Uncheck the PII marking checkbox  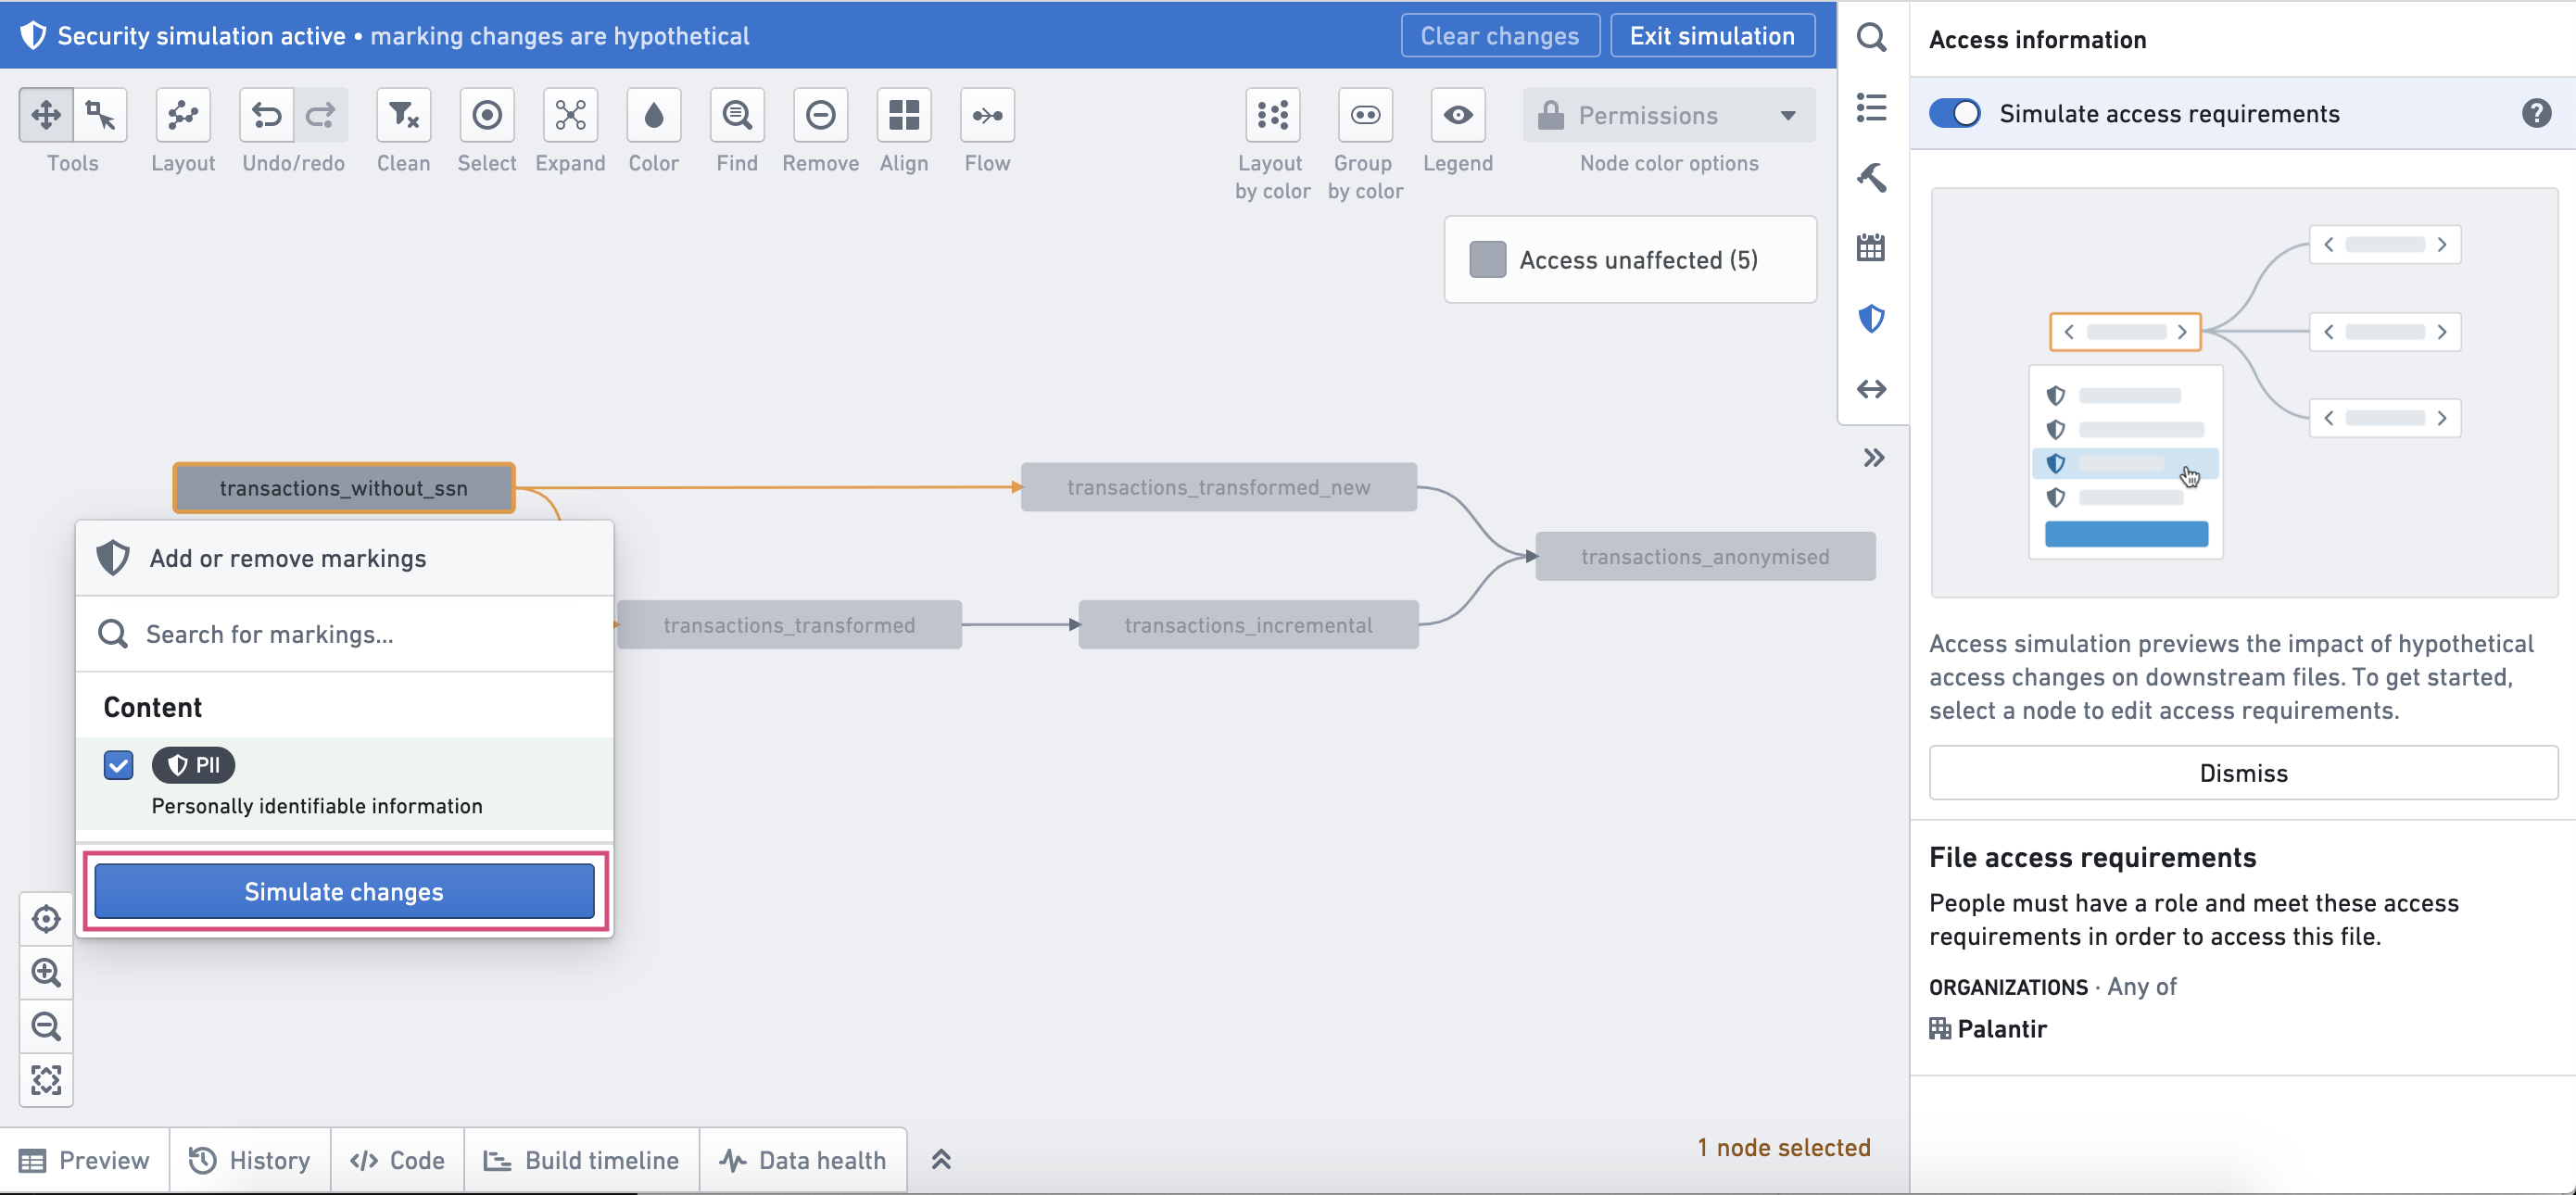click(x=118, y=765)
